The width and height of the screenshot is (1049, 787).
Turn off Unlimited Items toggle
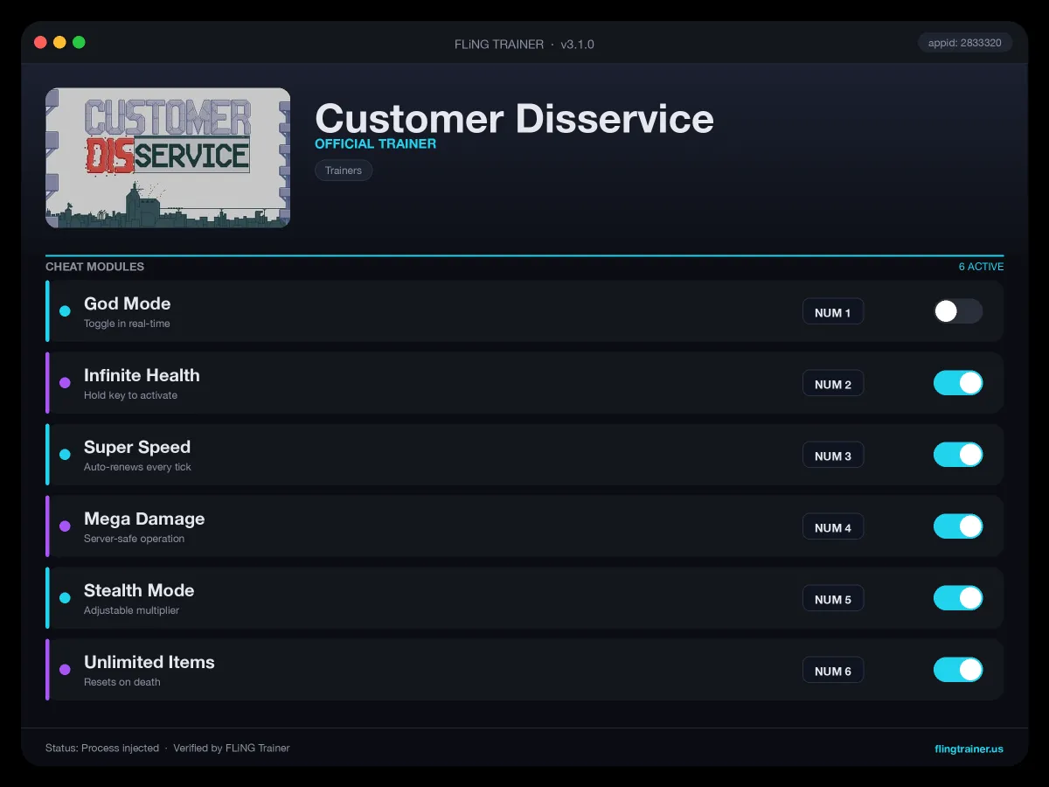coord(958,670)
